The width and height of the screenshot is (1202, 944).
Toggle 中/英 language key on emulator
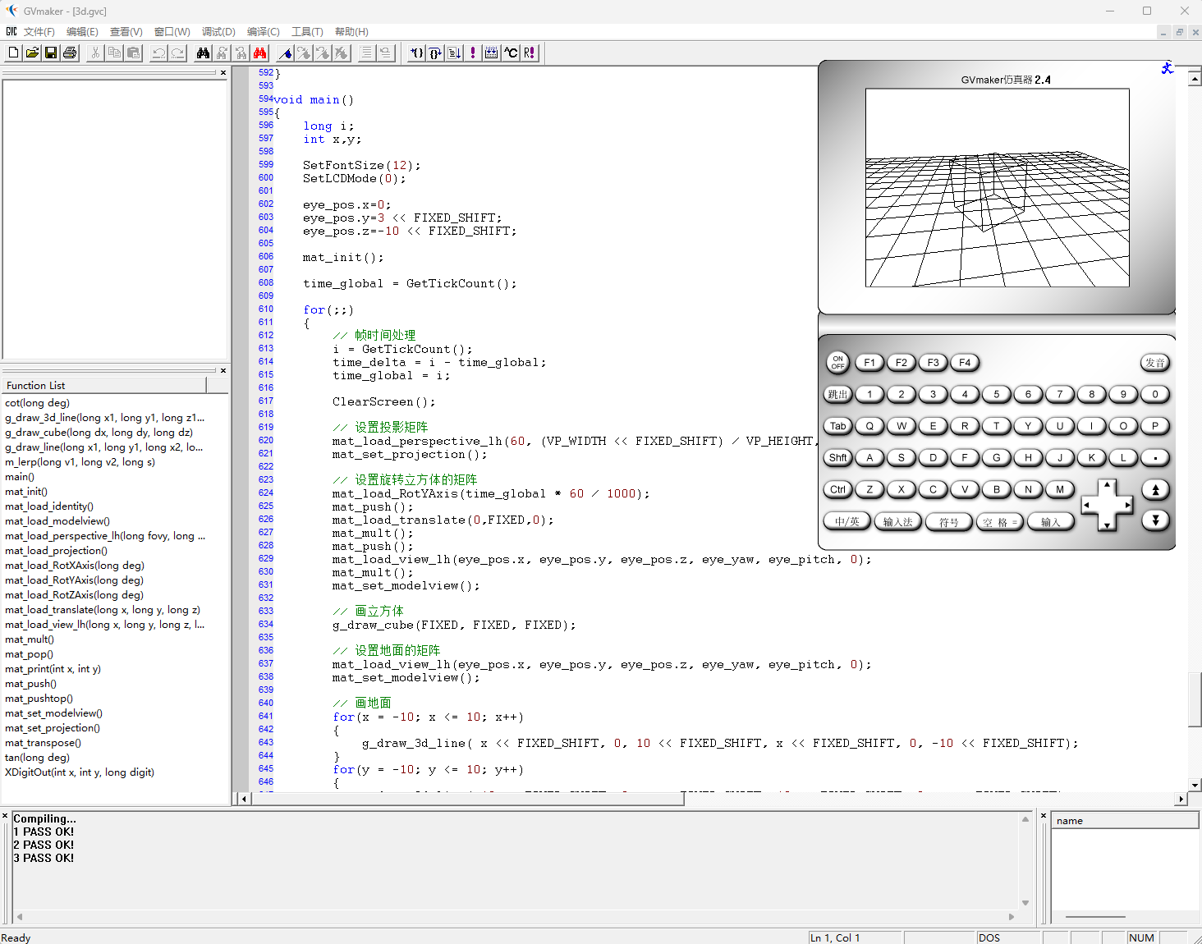pyautogui.click(x=846, y=521)
